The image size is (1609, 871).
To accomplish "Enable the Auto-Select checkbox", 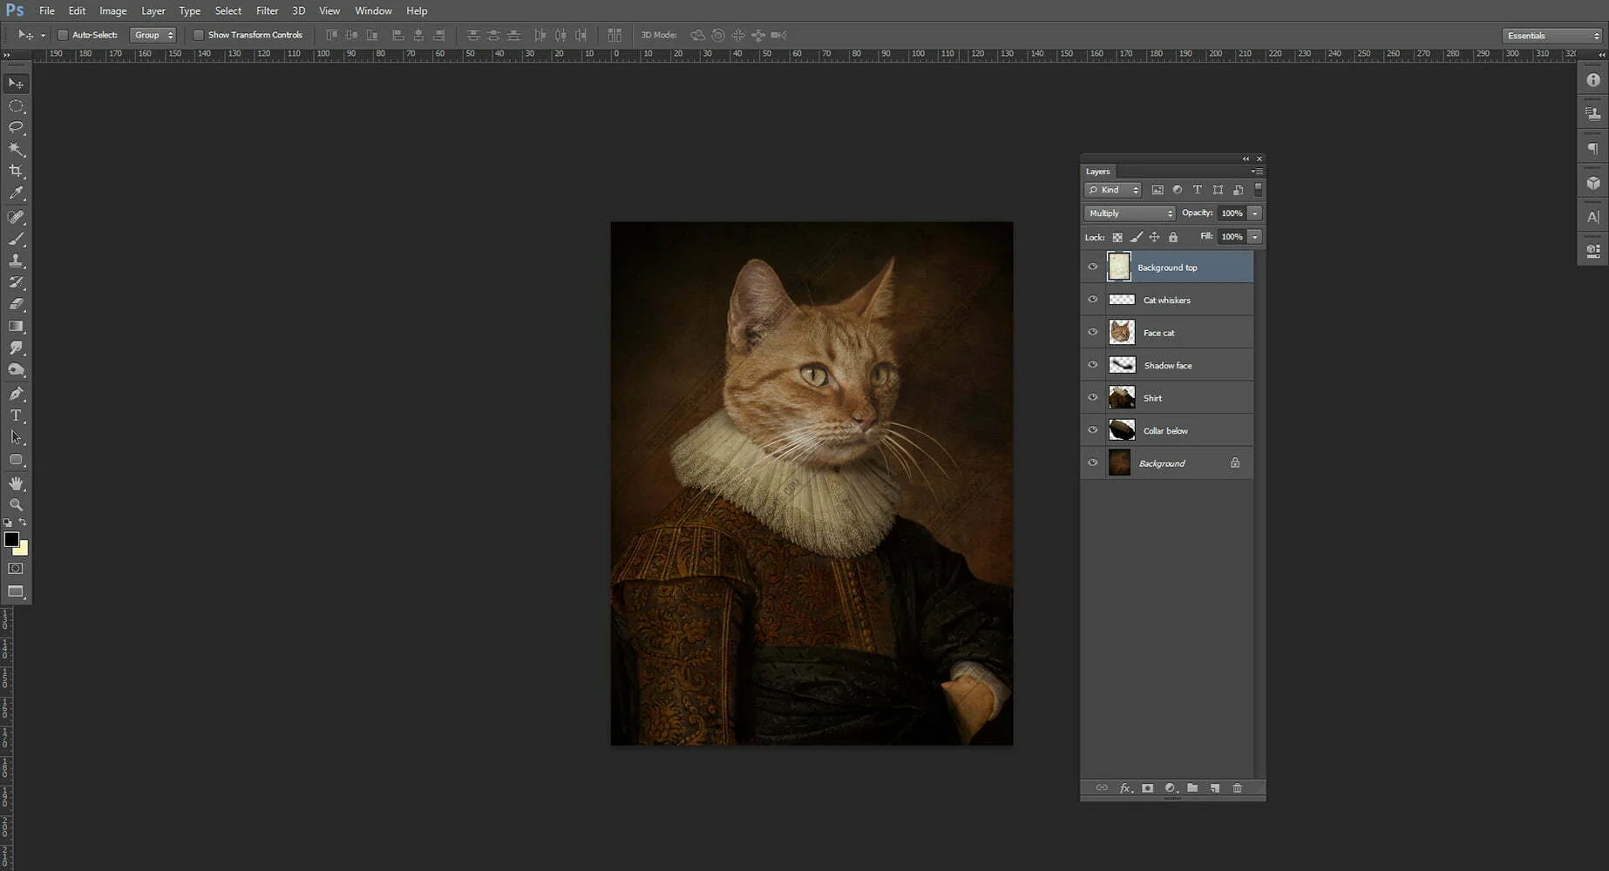I will pyautogui.click(x=63, y=35).
